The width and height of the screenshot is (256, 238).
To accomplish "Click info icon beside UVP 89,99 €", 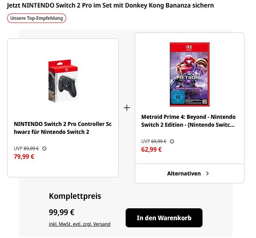I will [44, 149].
